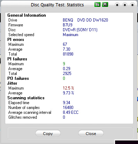This screenshot has width=138, height=144.
Task: Click the Glitches removed value 0
Action: (x=64, y=117)
